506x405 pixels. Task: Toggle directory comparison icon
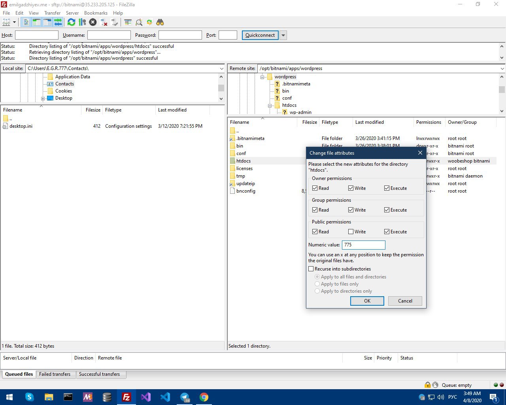pyautogui.click(x=139, y=22)
